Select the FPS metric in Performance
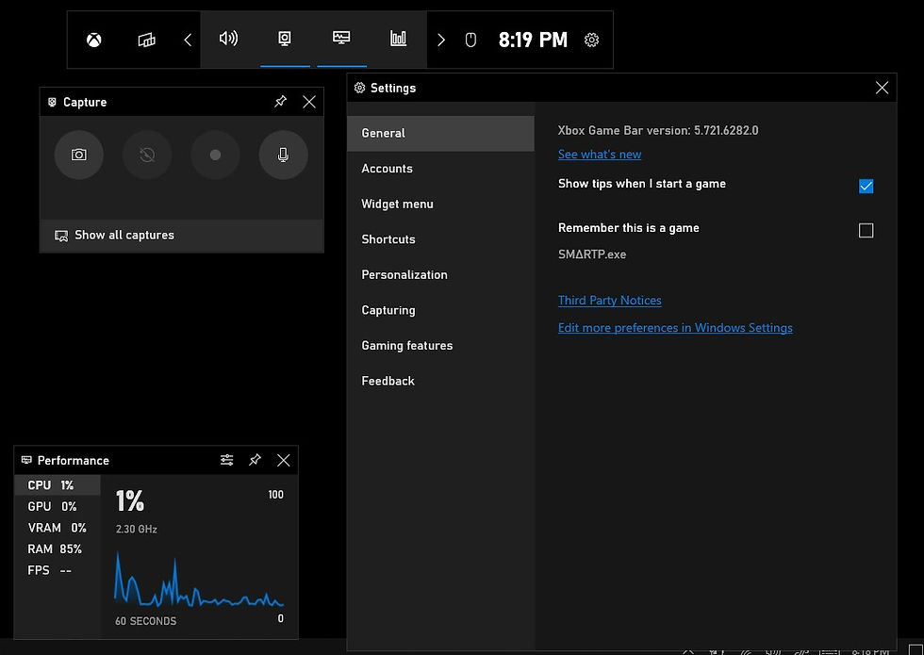Image resolution: width=924 pixels, height=655 pixels. click(58, 570)
